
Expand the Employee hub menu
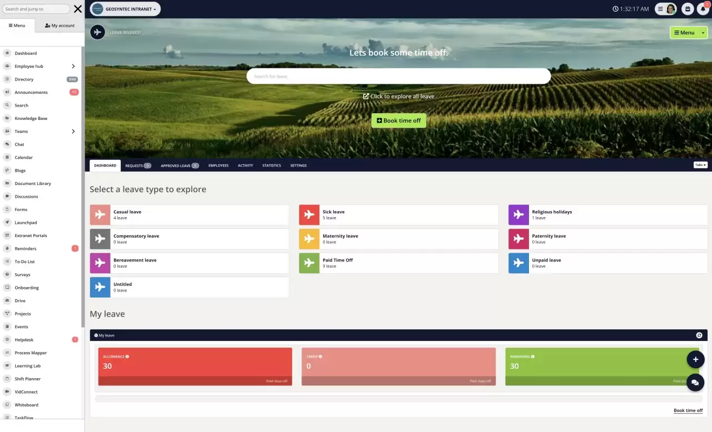point(73,66)
